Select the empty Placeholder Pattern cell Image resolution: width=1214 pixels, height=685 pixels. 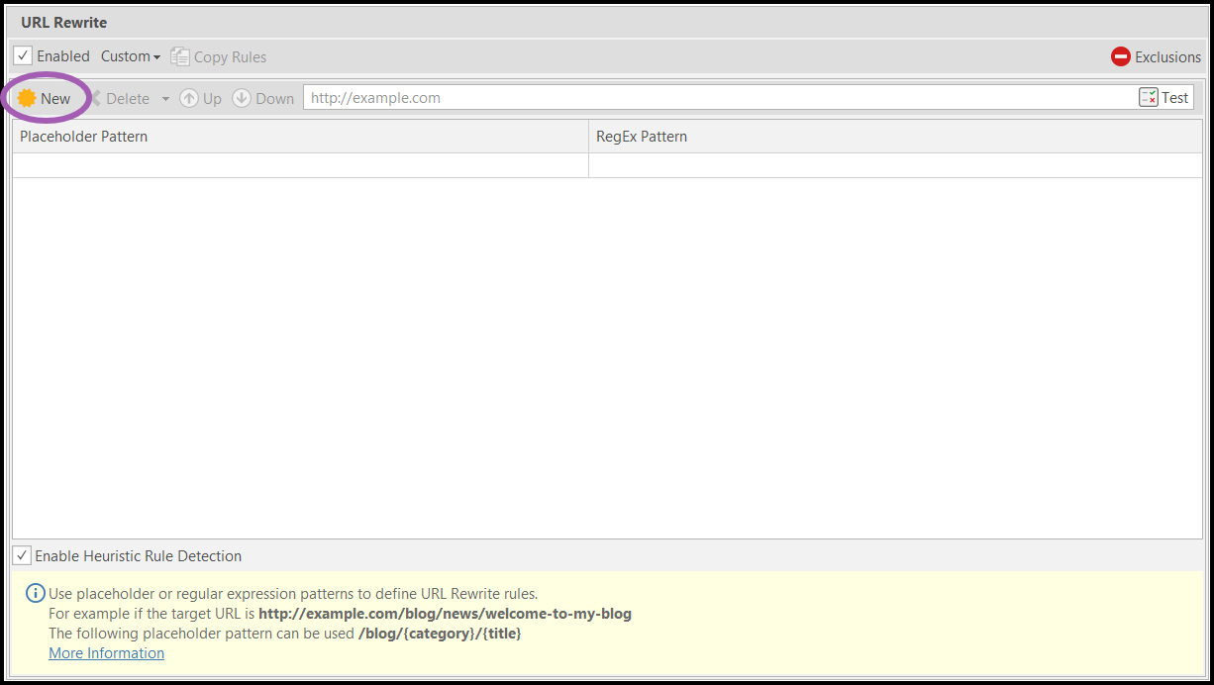300,165
